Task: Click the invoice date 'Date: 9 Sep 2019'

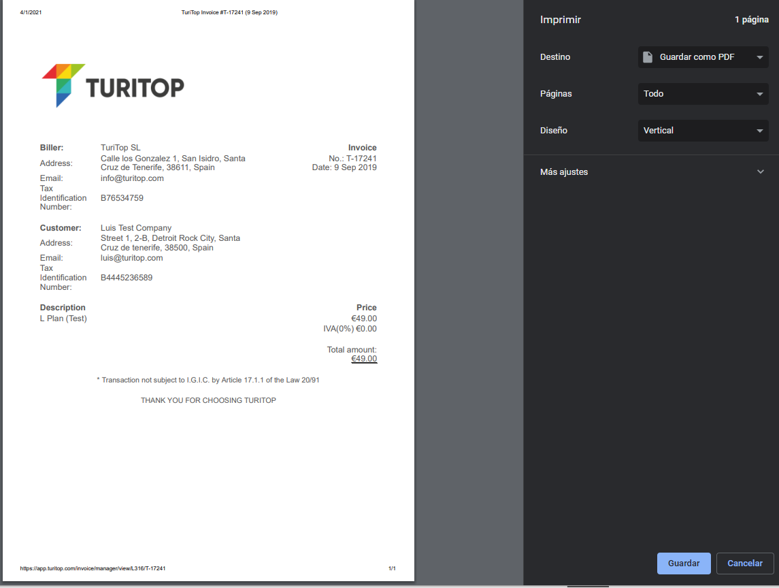Action: click(x=344, y=167)
